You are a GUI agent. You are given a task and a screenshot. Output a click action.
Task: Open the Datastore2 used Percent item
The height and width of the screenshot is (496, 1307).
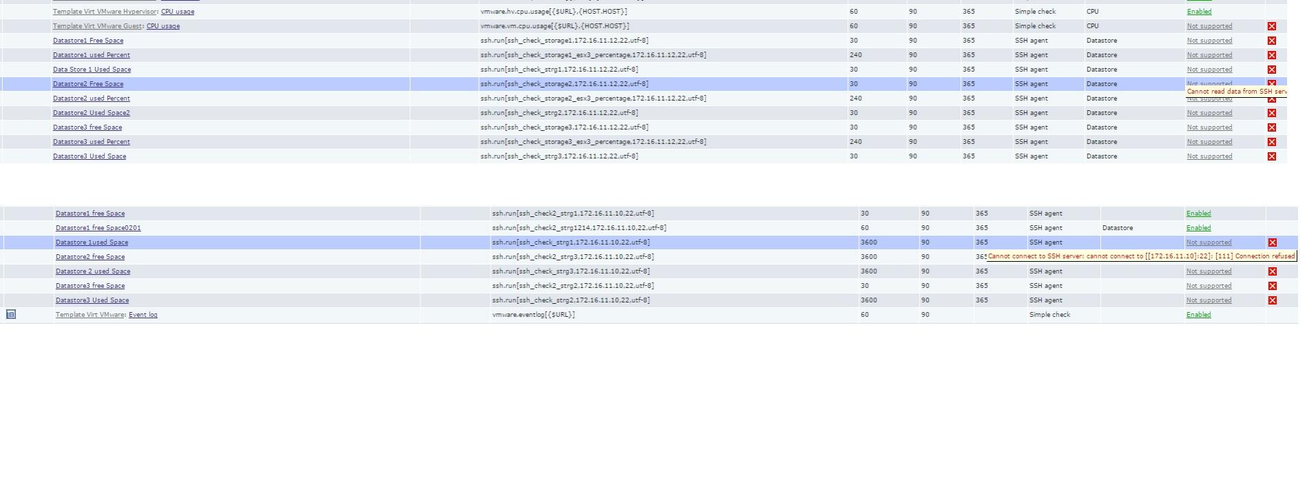(92, 99)
